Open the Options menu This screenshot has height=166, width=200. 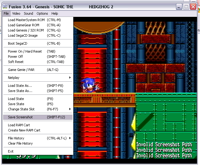(x=42, y=13)
